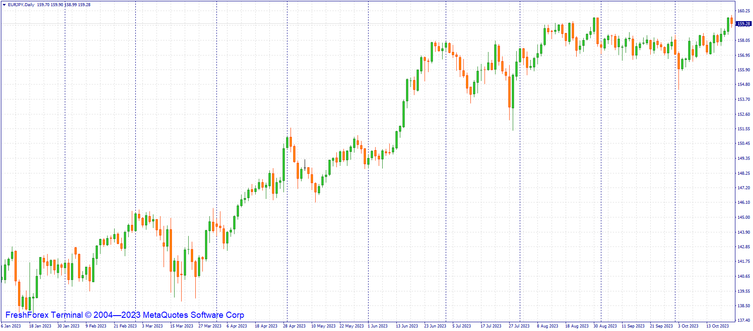Click the 158.05 price scale label
Screen dimensions: 753x331
743,40
